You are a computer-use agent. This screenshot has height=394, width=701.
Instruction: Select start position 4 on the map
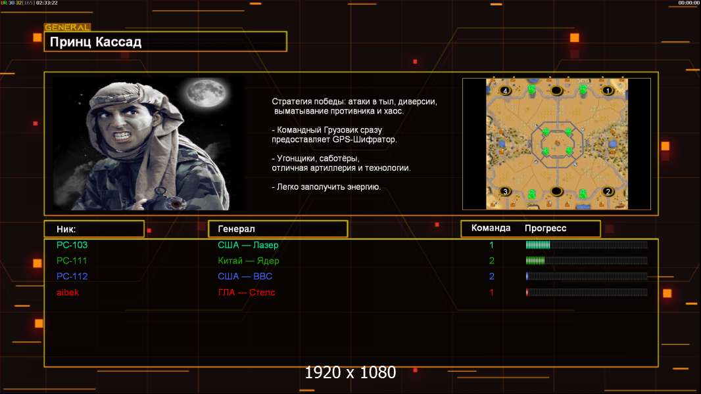[x=505, y=91]
